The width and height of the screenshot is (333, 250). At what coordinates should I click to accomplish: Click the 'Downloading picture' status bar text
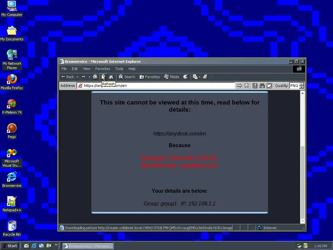[x=149, y=228]
